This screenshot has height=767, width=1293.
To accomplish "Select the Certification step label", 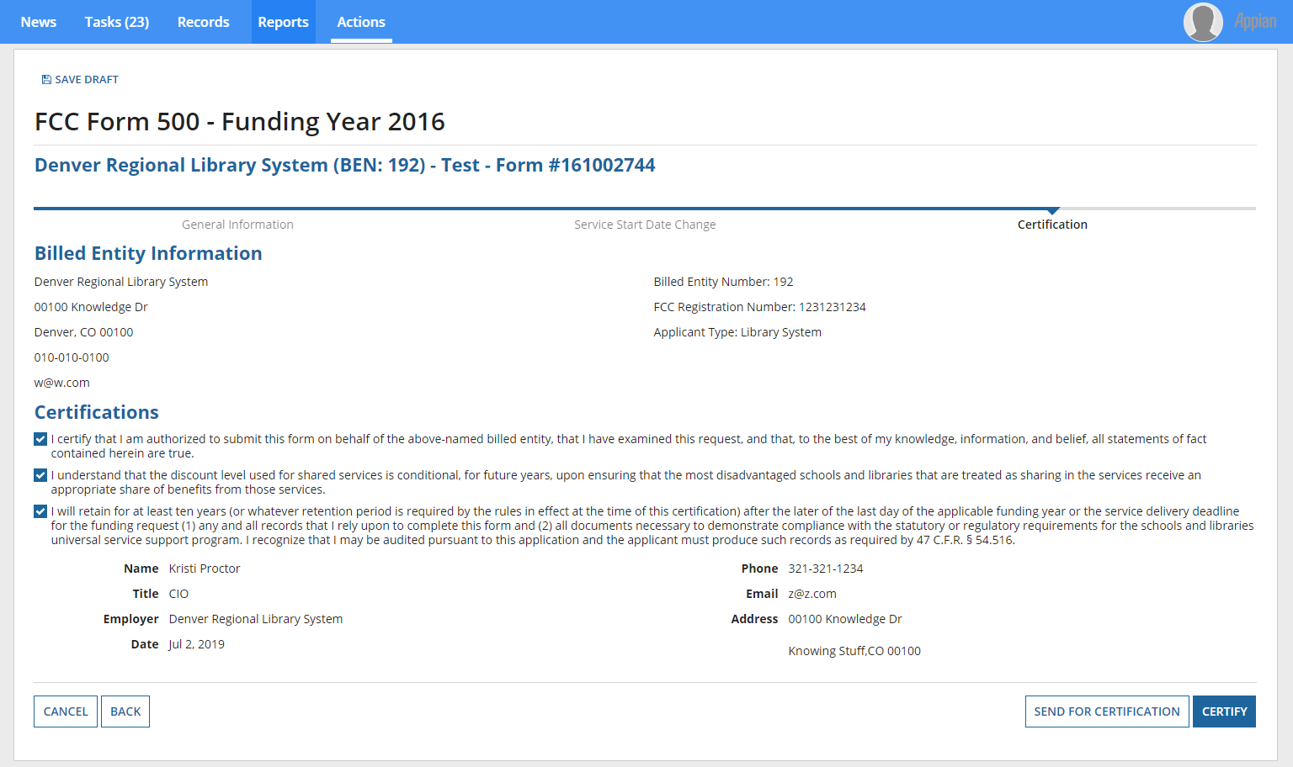I will [x=1052, y=225].
